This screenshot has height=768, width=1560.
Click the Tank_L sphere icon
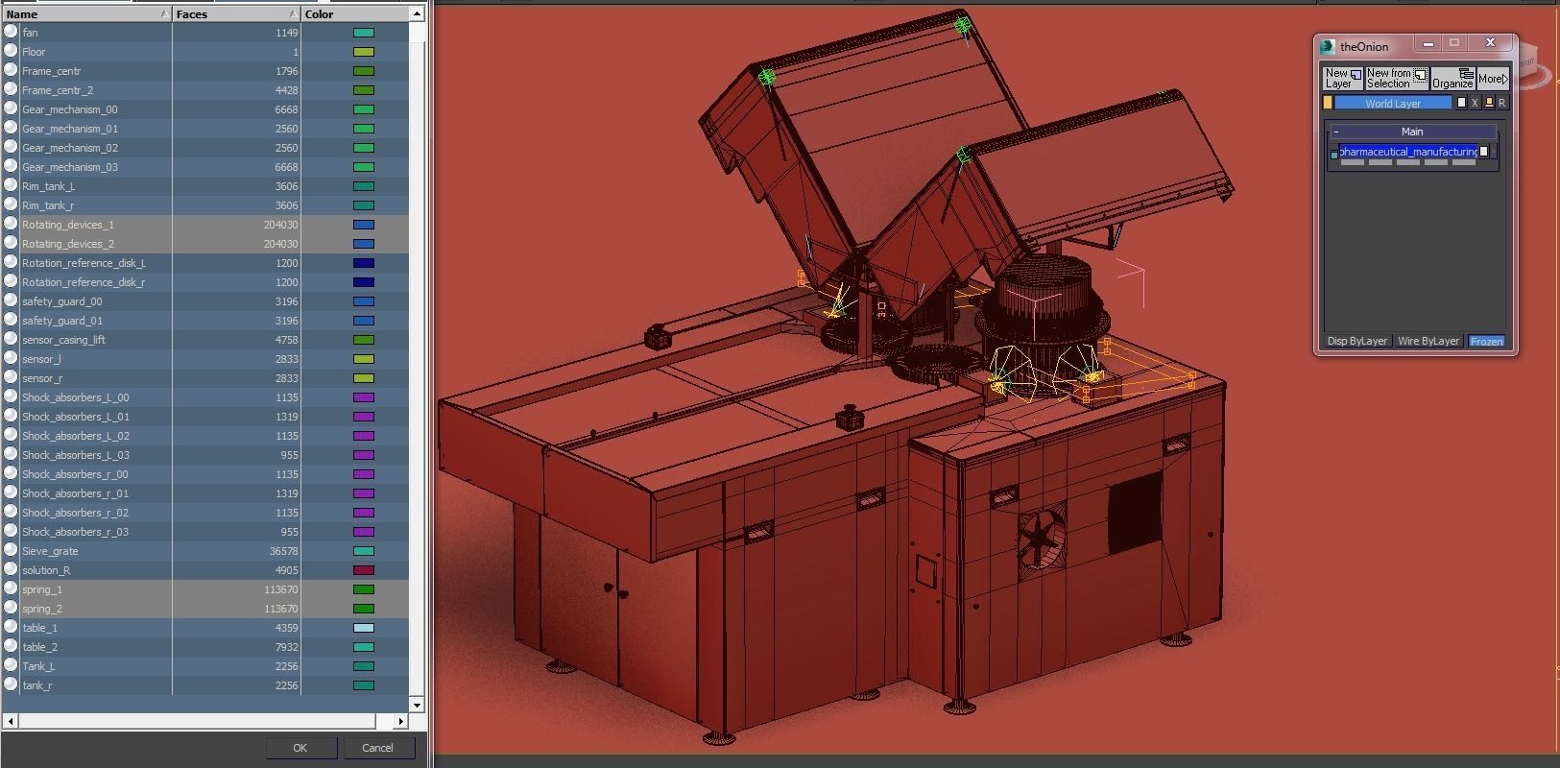[x=11, y=665]
